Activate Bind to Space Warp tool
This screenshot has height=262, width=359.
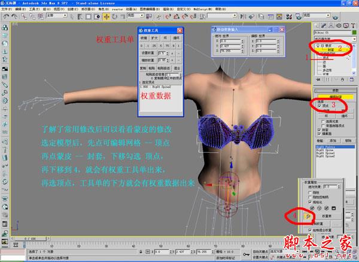[x=41, y=16]
